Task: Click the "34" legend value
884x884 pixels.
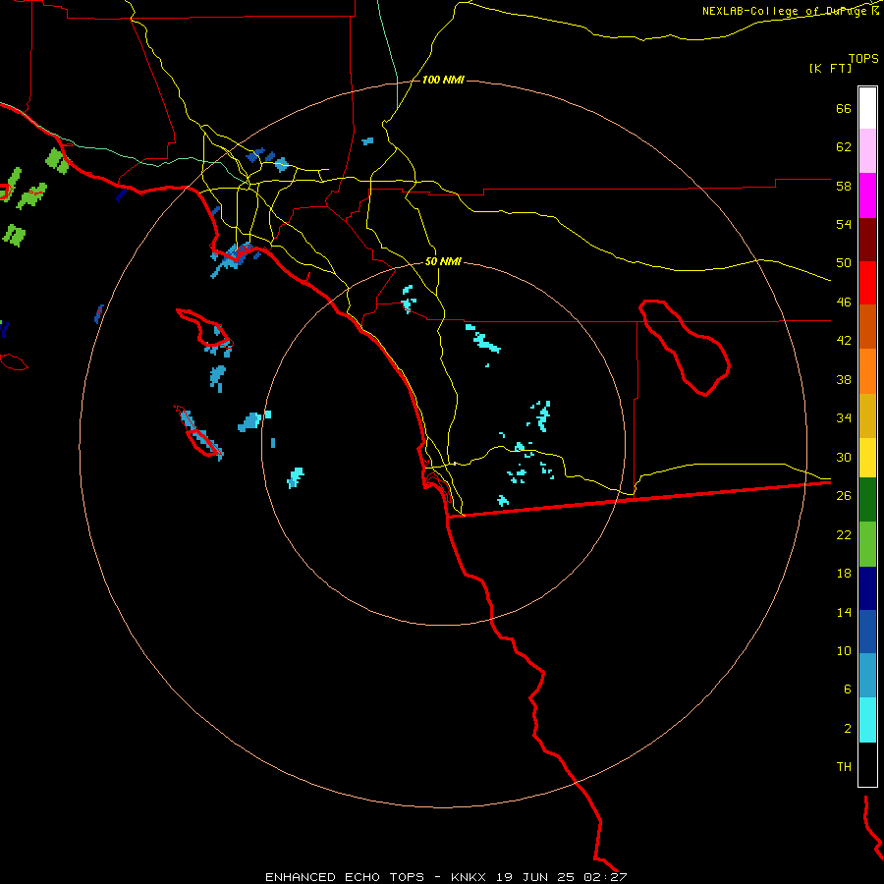Action: point(844,417)
